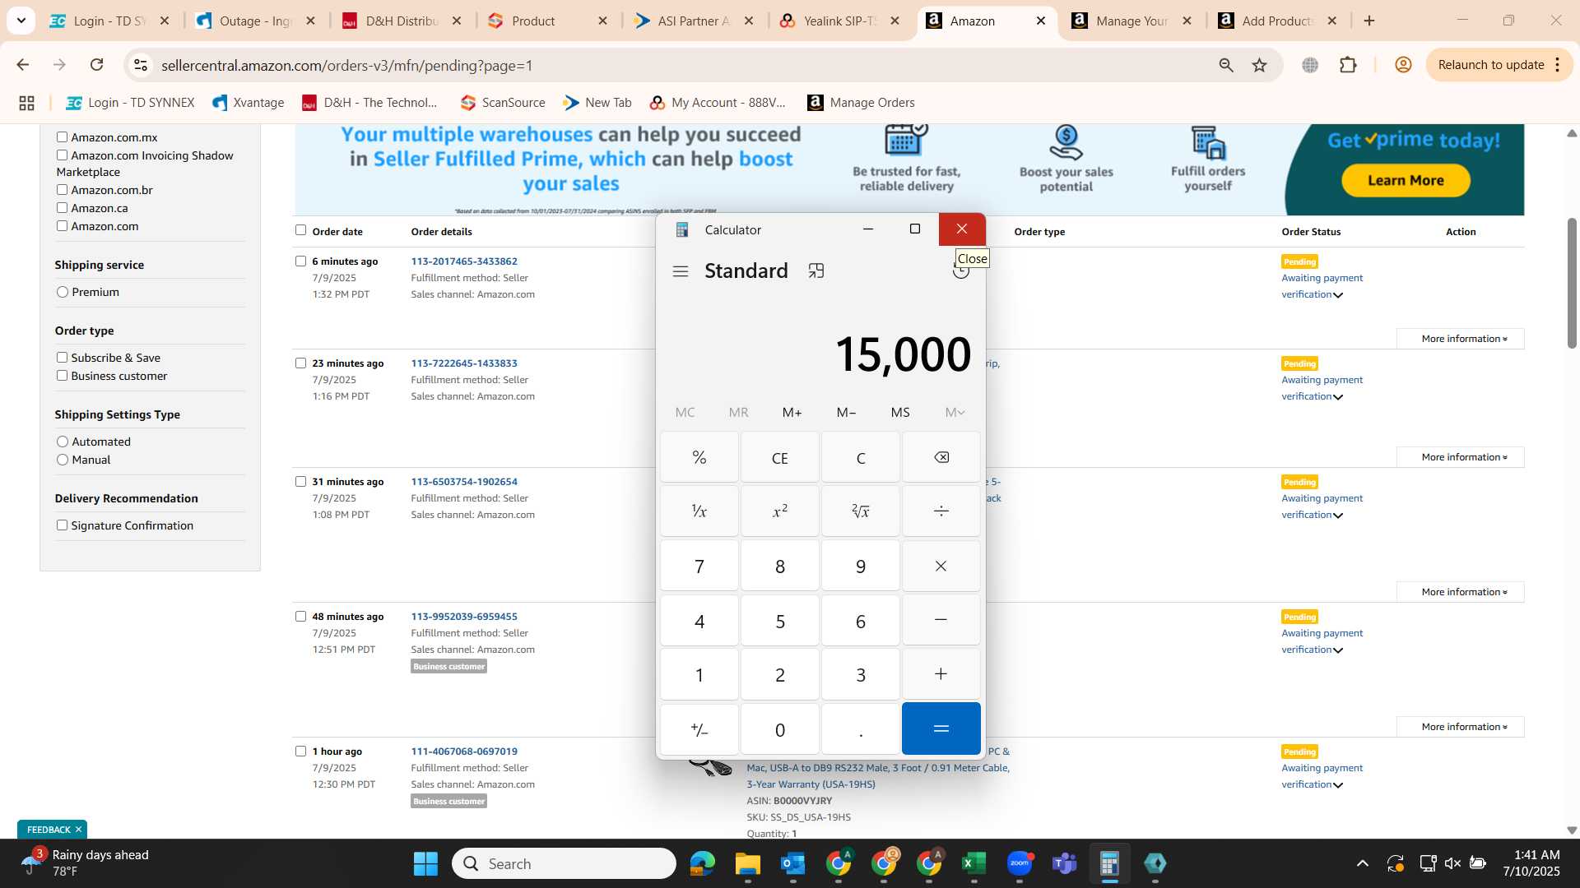1580x888 pixels.
Task: Click the Calculator divide key
Action: click(x=941, y=511)
